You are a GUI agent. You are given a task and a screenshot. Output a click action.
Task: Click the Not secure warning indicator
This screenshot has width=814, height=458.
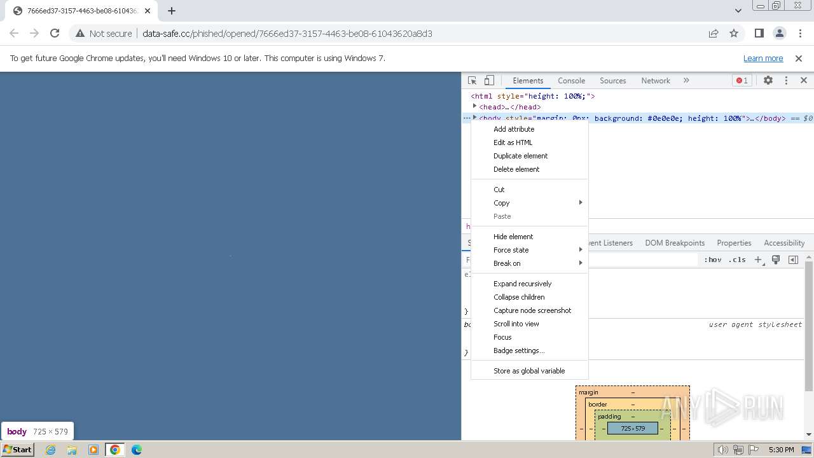(104, 34)
